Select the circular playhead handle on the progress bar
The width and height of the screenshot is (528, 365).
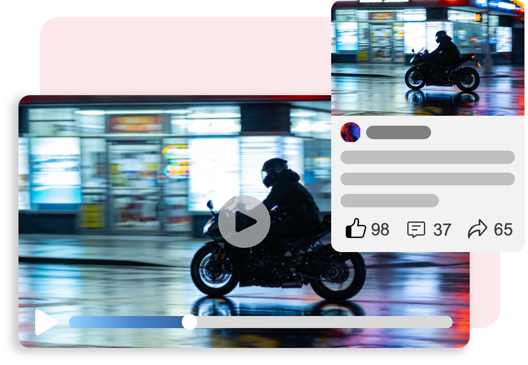[x=190, y=322]
